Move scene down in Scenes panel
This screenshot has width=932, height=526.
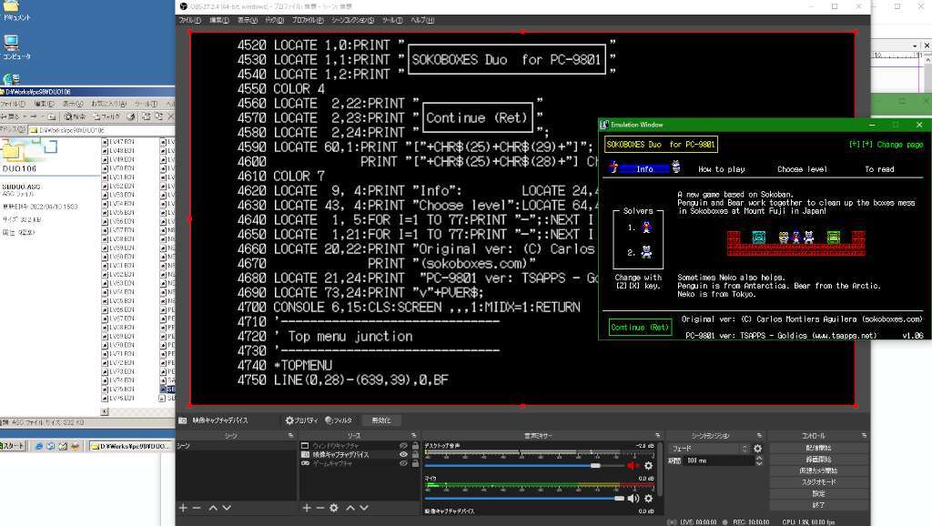click(x=227, y=508)
